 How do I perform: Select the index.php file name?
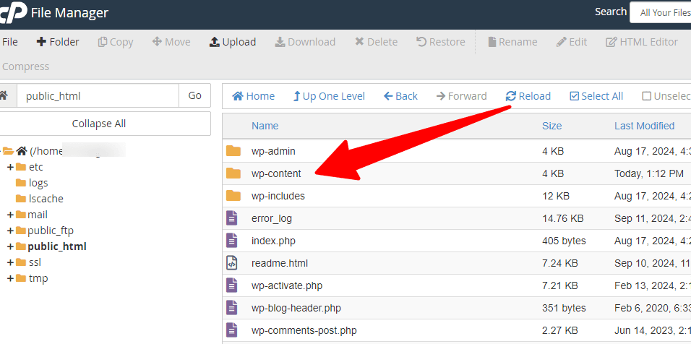click(x=273, y=241)
